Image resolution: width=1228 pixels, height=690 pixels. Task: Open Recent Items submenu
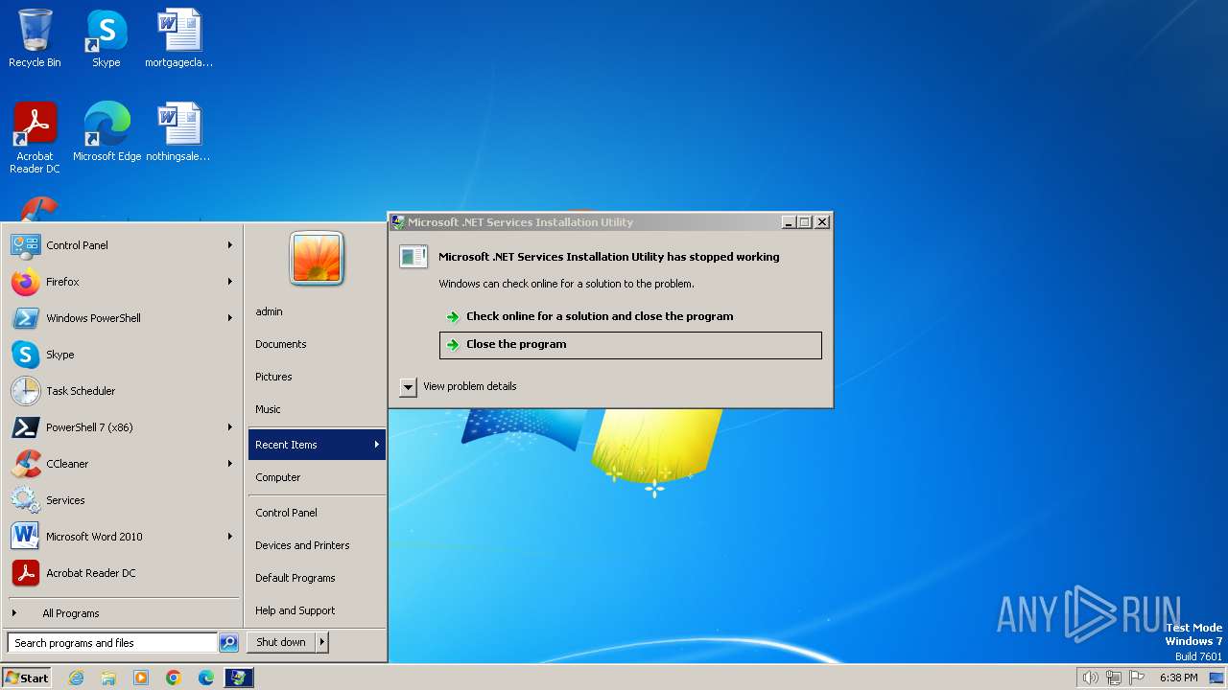pyautogui.click(x=317, y=445)
